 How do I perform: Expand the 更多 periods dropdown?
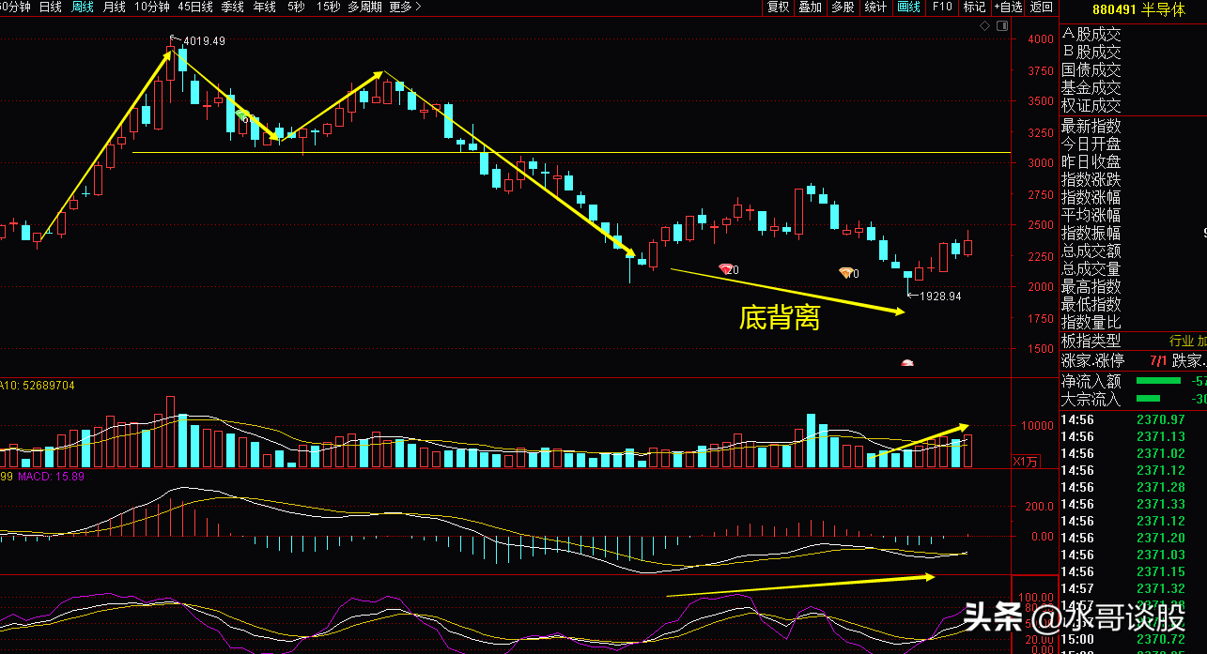pos(402,7)
